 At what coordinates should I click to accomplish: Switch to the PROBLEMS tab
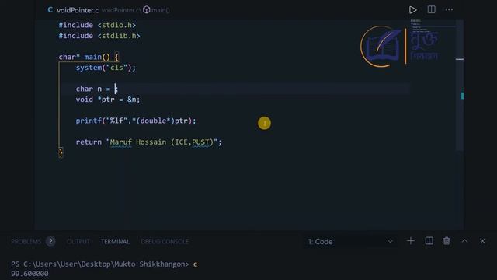tap(26, 242)
